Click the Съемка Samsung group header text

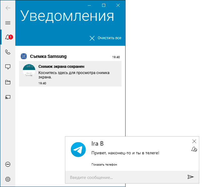(48, 56)
